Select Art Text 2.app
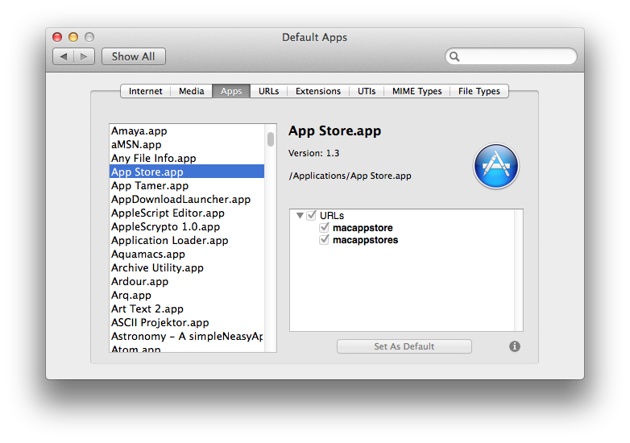This screenshot has height=443, width=630. (x=187, y=308)
